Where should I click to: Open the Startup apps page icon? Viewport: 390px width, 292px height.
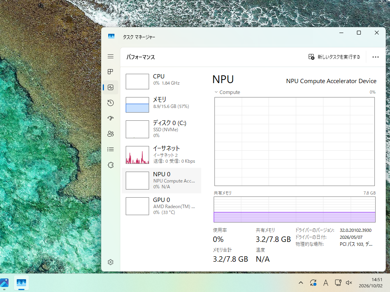pos(111,118)
